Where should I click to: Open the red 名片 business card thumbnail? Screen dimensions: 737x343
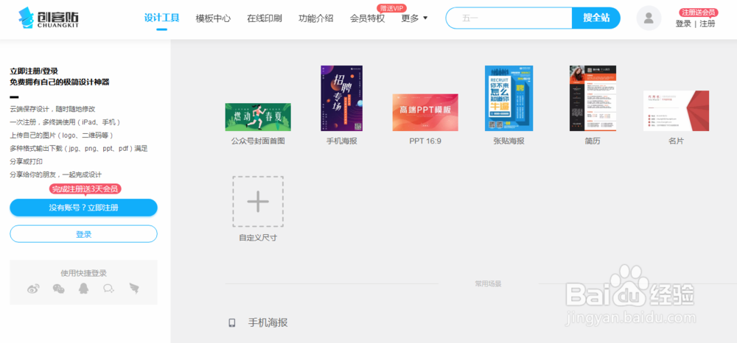pyautogui.click(x=677, y=110)
